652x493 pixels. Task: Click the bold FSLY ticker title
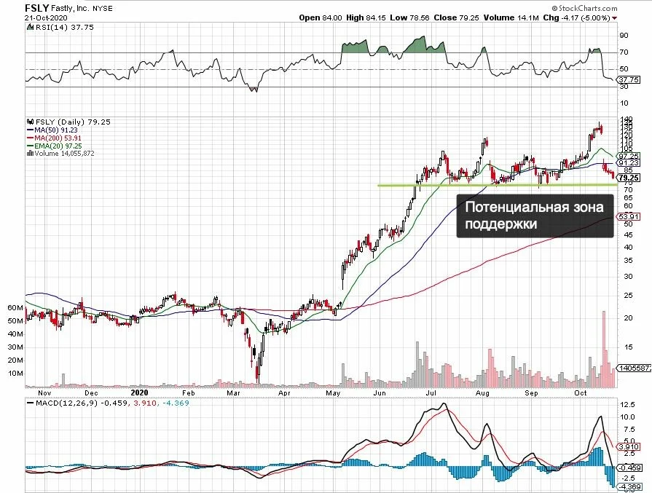click(37, 8)
